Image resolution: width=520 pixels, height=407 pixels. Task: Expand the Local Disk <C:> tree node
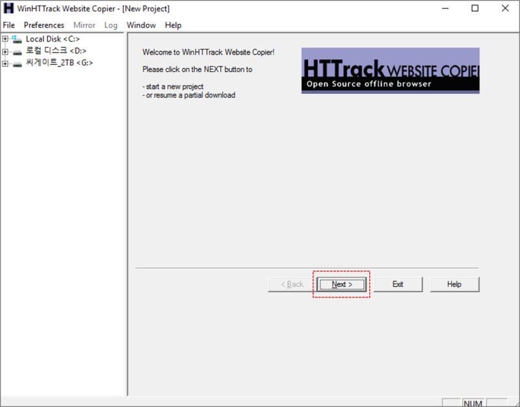5,39
